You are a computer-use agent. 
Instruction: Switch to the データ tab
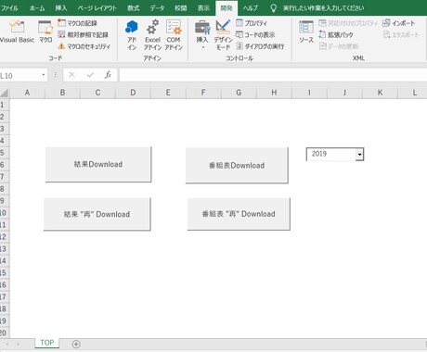pos(157,8)
